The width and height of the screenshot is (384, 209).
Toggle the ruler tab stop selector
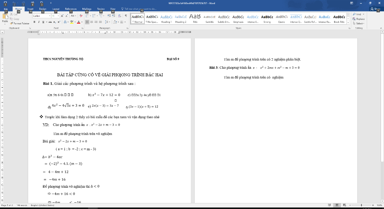click(3, 32)
